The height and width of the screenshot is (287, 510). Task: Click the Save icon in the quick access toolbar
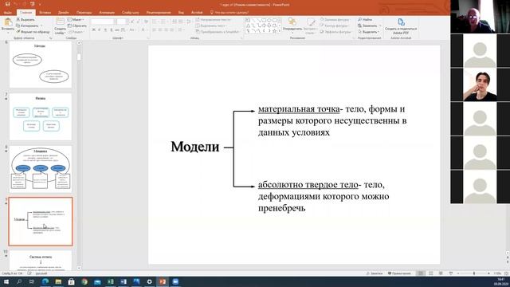(x=7, y=4)
